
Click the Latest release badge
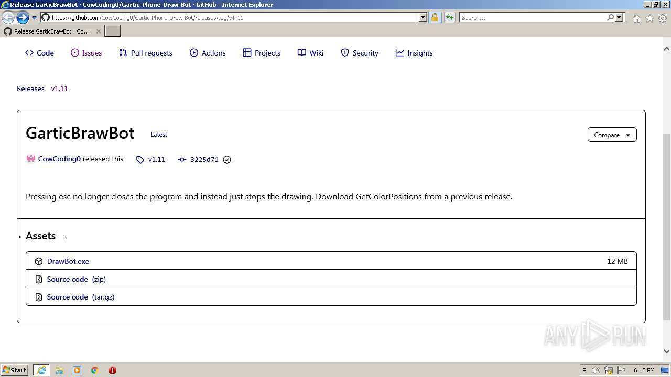pyautogui.click(x=159, y=135)
